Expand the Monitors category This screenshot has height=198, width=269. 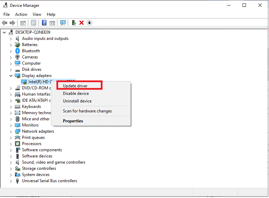11,125
